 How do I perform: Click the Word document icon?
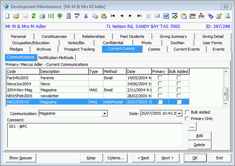[x=166, y=16]
